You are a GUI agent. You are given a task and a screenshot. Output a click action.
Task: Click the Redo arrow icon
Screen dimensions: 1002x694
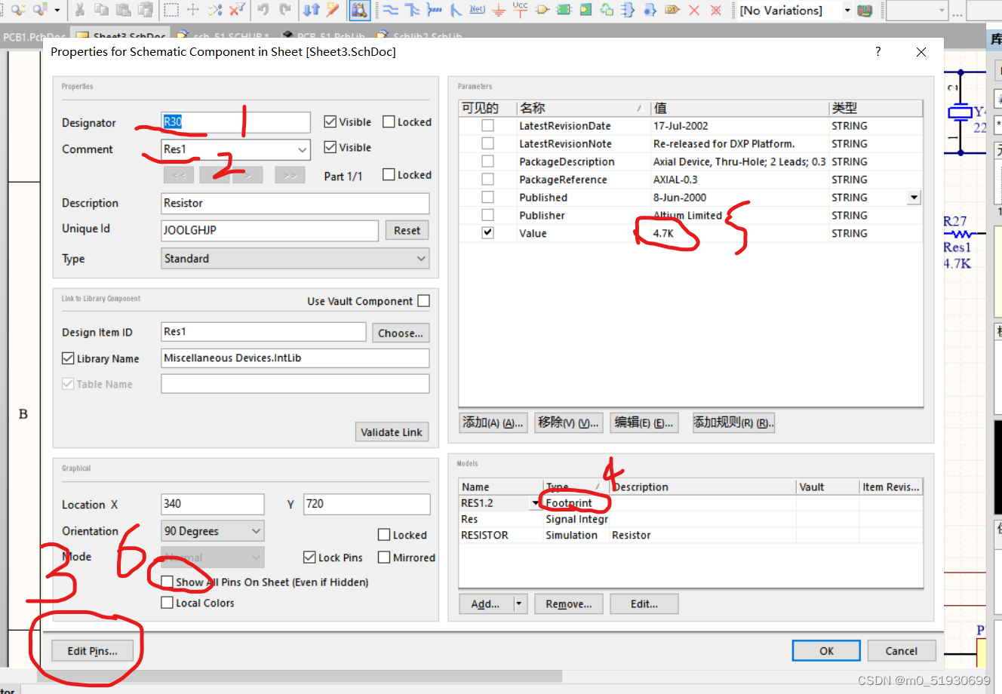coord(285,10)
